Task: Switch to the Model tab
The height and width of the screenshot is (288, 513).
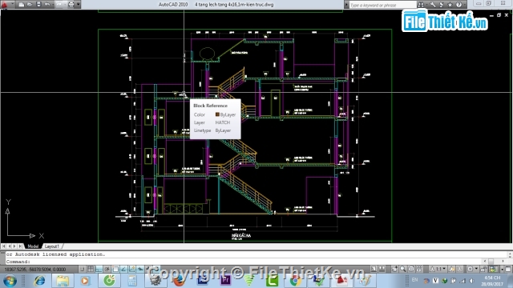Action: [x=33, y=246]
